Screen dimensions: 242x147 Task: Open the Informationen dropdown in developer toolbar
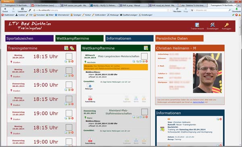(63, 15)
